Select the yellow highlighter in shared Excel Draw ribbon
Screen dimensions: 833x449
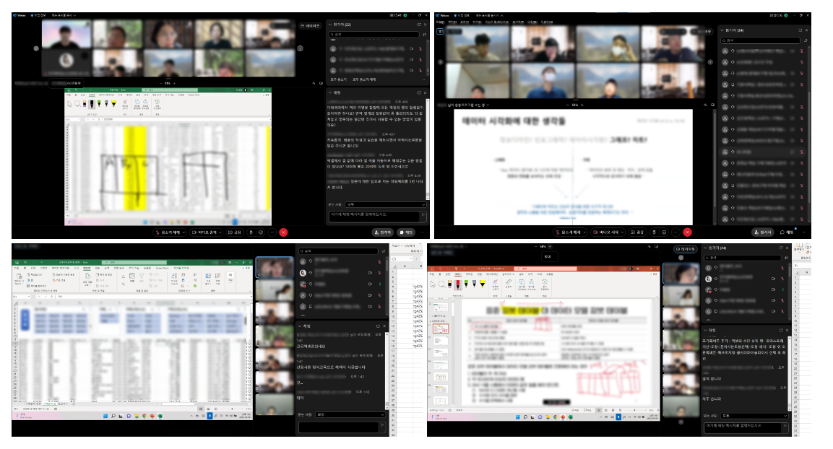[x=113, y=103]
